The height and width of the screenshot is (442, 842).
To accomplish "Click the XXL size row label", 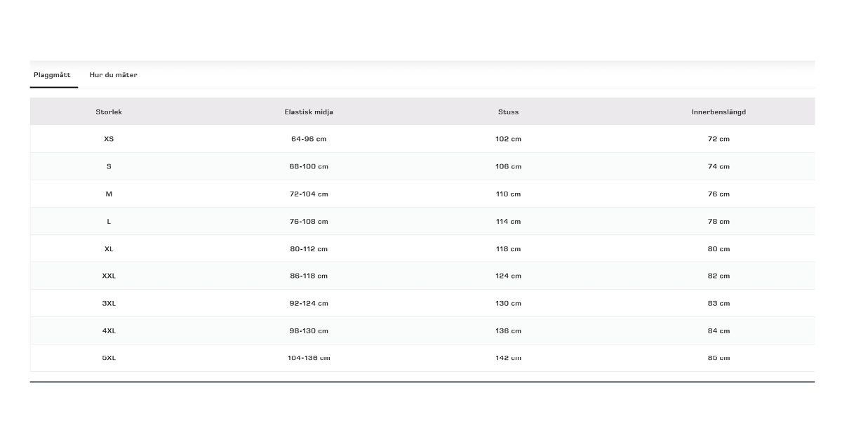I will 109,276.
